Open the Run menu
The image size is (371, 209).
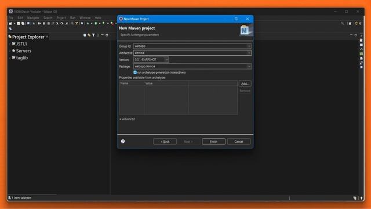pos(72,18)
